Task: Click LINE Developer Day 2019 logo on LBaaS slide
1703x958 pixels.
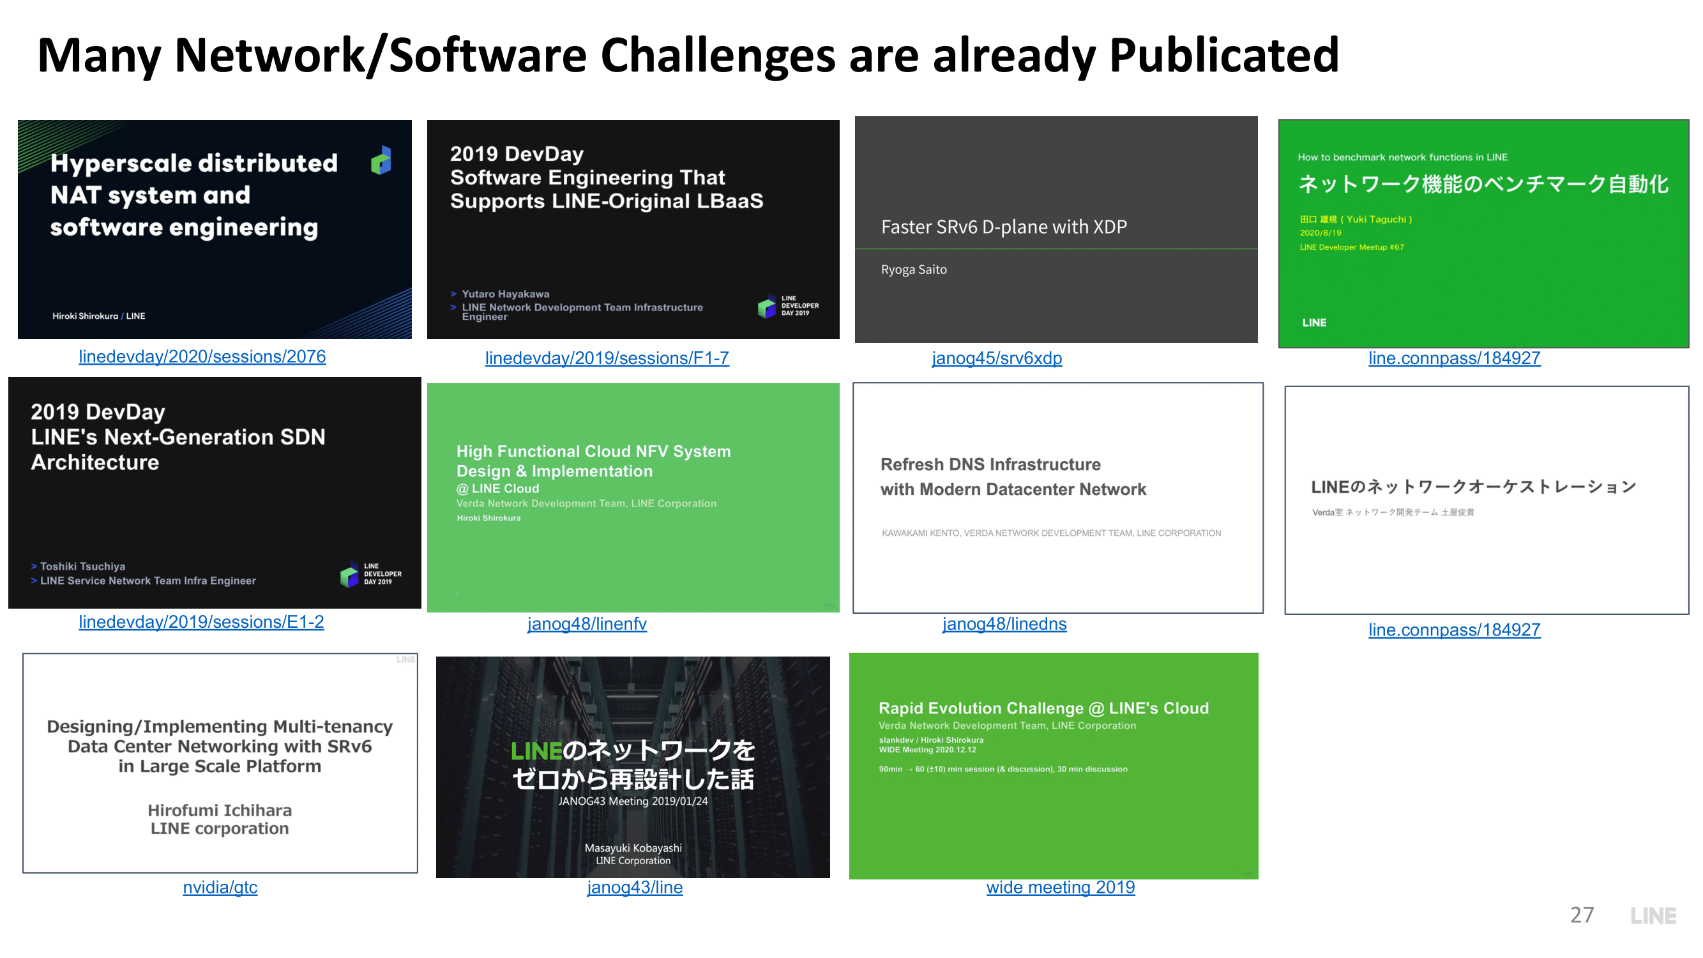Action: click(x=788, y=305)
